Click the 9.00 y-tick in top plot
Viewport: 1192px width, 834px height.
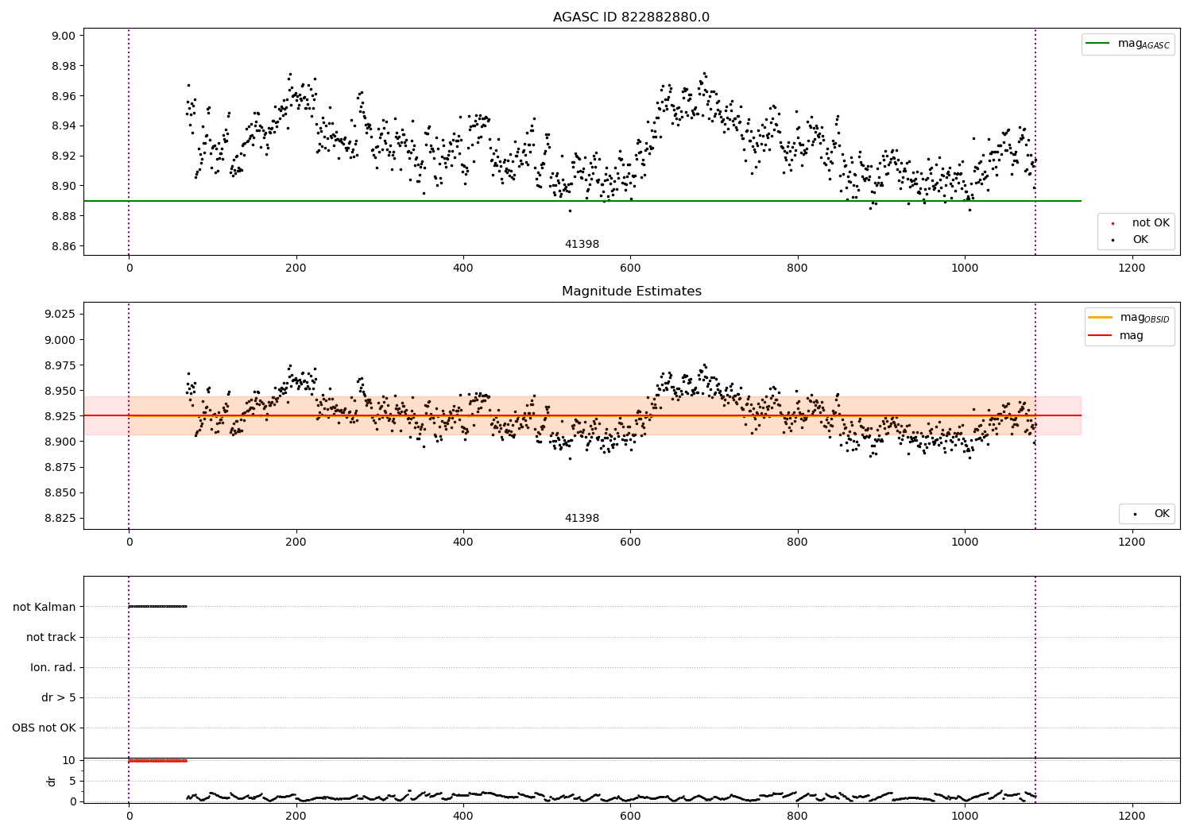point(64,36)
